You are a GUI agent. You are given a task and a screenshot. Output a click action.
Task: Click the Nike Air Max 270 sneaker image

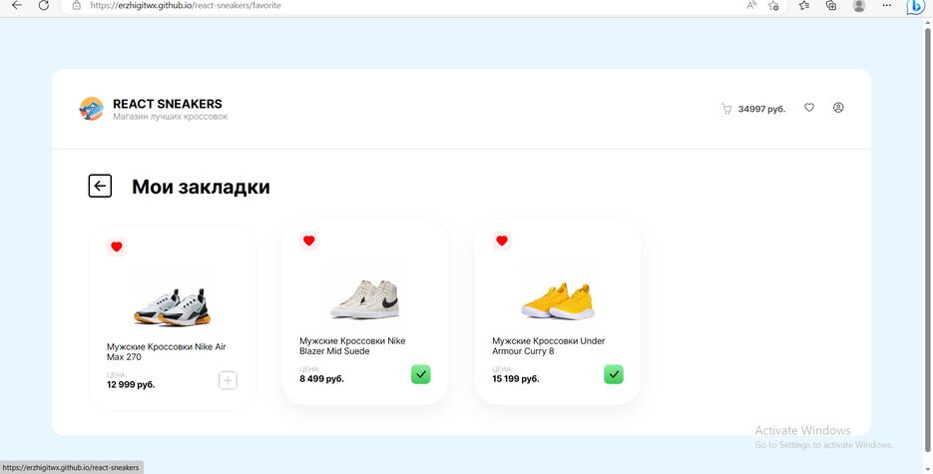[172, 305]
